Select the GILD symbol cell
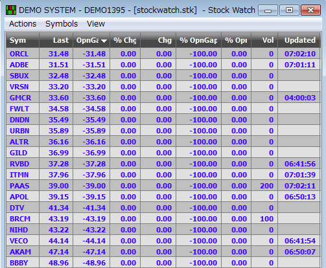Viewport: 326px width, 268px height. (x=23, y=153)
